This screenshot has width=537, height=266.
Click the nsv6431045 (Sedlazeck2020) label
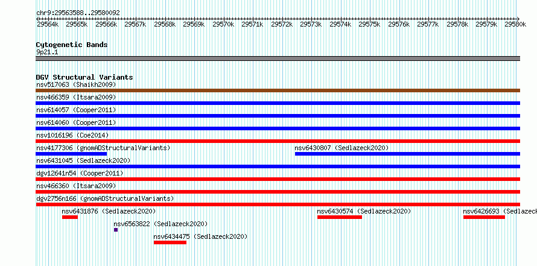pyautogui.click(x=83, y=160)
